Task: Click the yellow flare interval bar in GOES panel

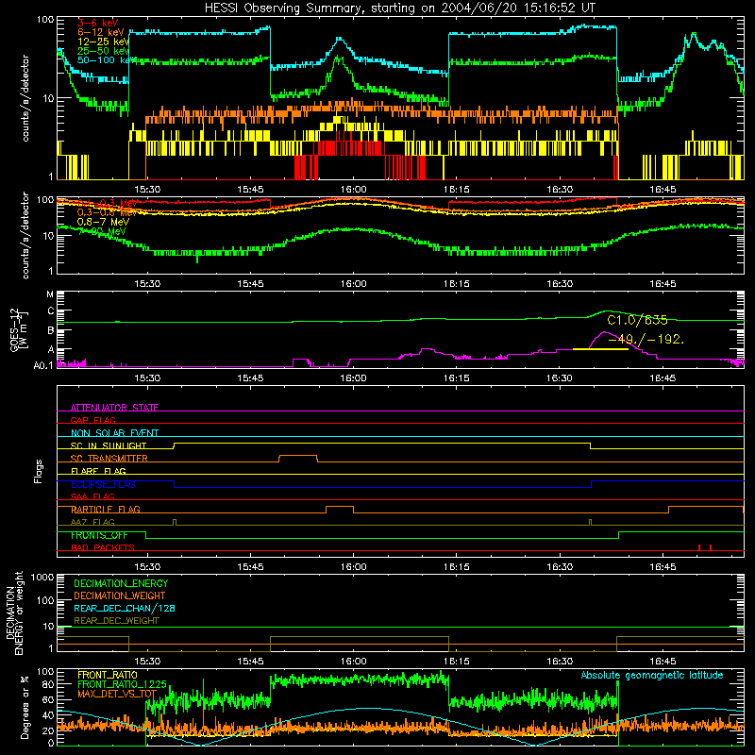Action: tap(600, 348)
